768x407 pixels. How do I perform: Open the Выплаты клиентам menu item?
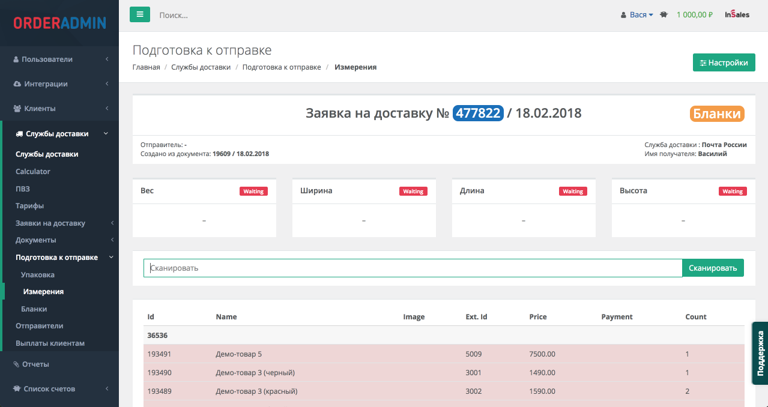coord(50,343)
